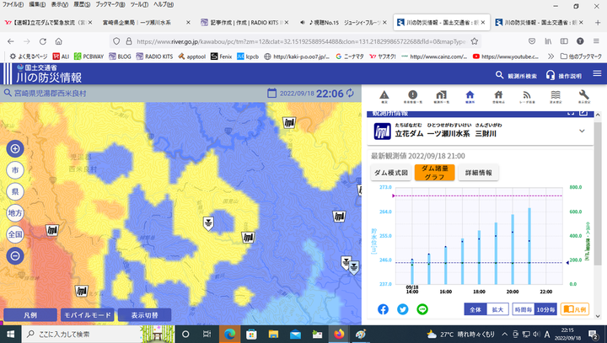
Task: Click the Windows taskbar search box
Action: pyautogui.click(x=93, y=334)
